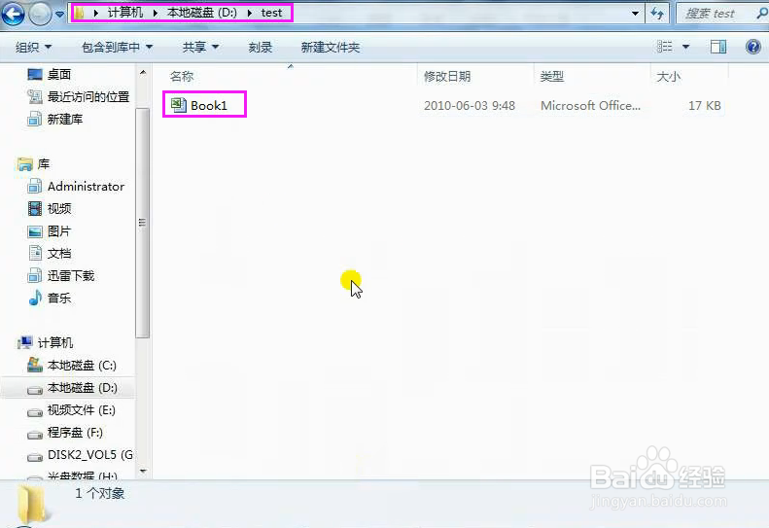
Task: Click the 17 KB size cell
Action: 705,105
